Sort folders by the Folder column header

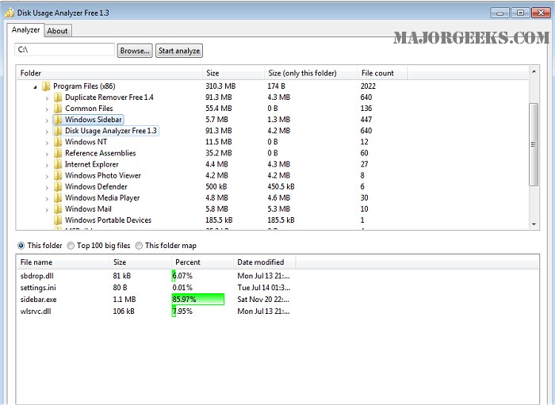point(109,73)
